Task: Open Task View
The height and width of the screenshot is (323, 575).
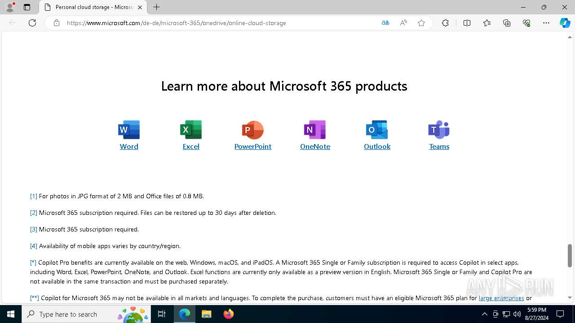Action: tap(162, 314)
